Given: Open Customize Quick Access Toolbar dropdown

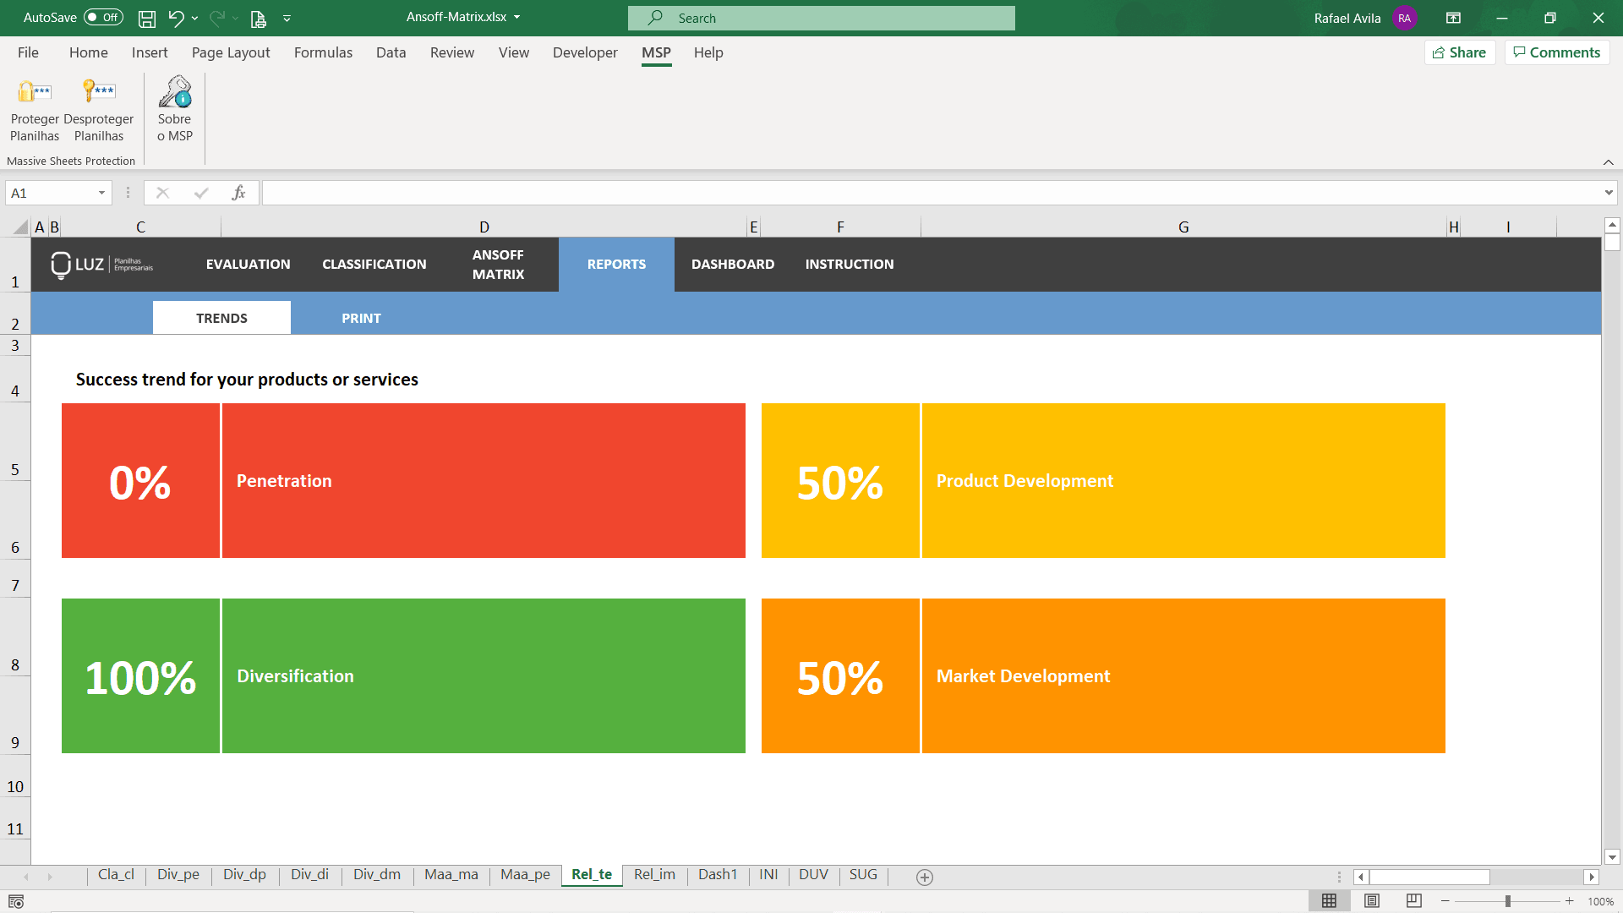Looking at the screenshot, I should pos(287,18).
